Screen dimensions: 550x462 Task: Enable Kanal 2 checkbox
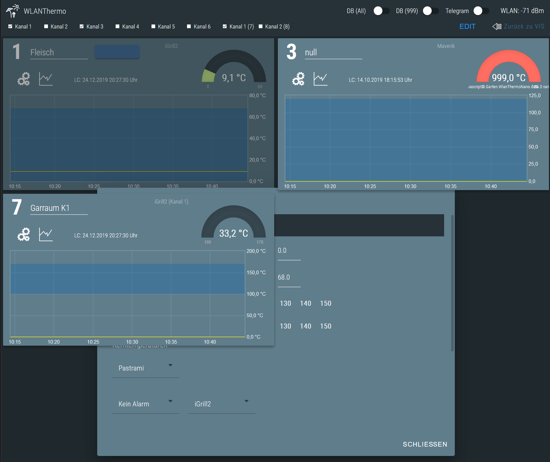pos(46,26)
